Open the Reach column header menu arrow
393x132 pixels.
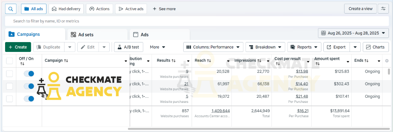click(x=228, y=61)
